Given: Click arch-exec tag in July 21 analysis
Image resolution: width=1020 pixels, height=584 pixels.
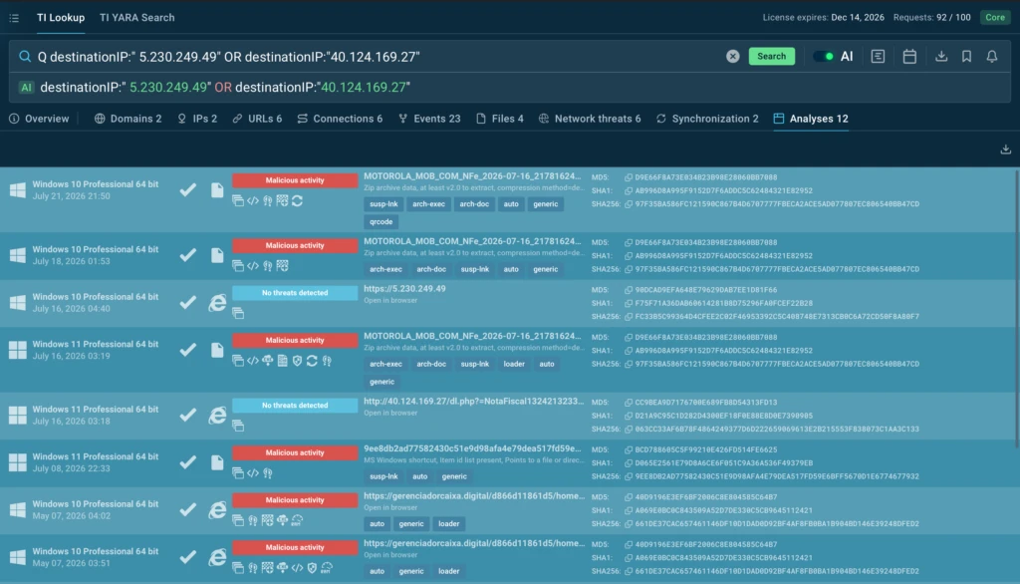Looking at the screenshot, I should (428, 203).
